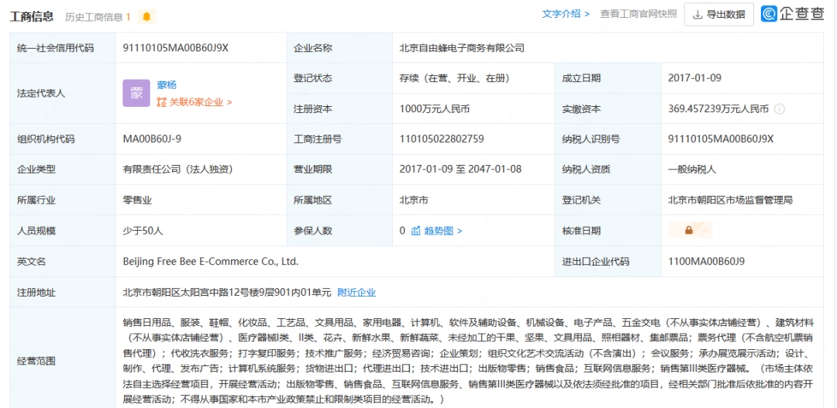Click the orange bell notification icon
The height and width of the screenshot is (408, 837).
coord(146,16)
